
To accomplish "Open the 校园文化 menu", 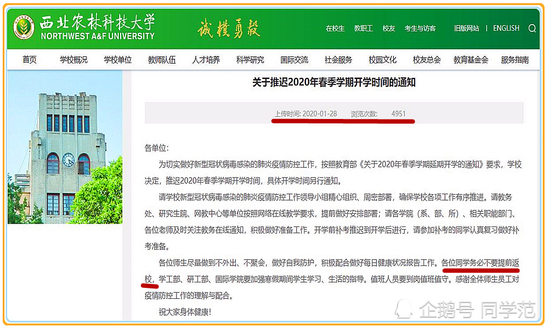I will point(382,60).
